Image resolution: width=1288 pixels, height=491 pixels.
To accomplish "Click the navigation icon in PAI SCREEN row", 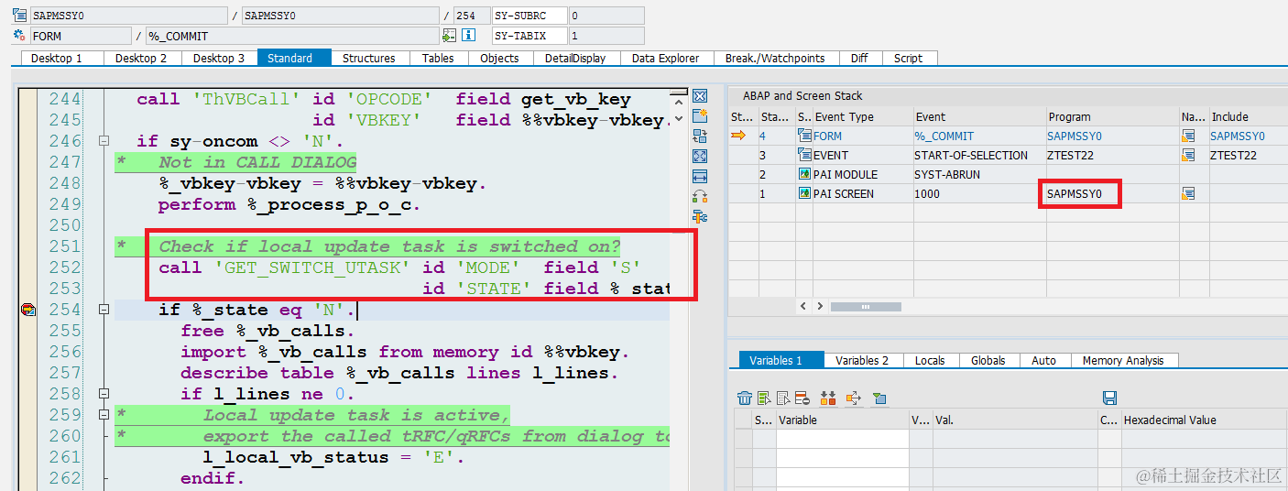I will pyautogui.click(x=1189, y=193).
